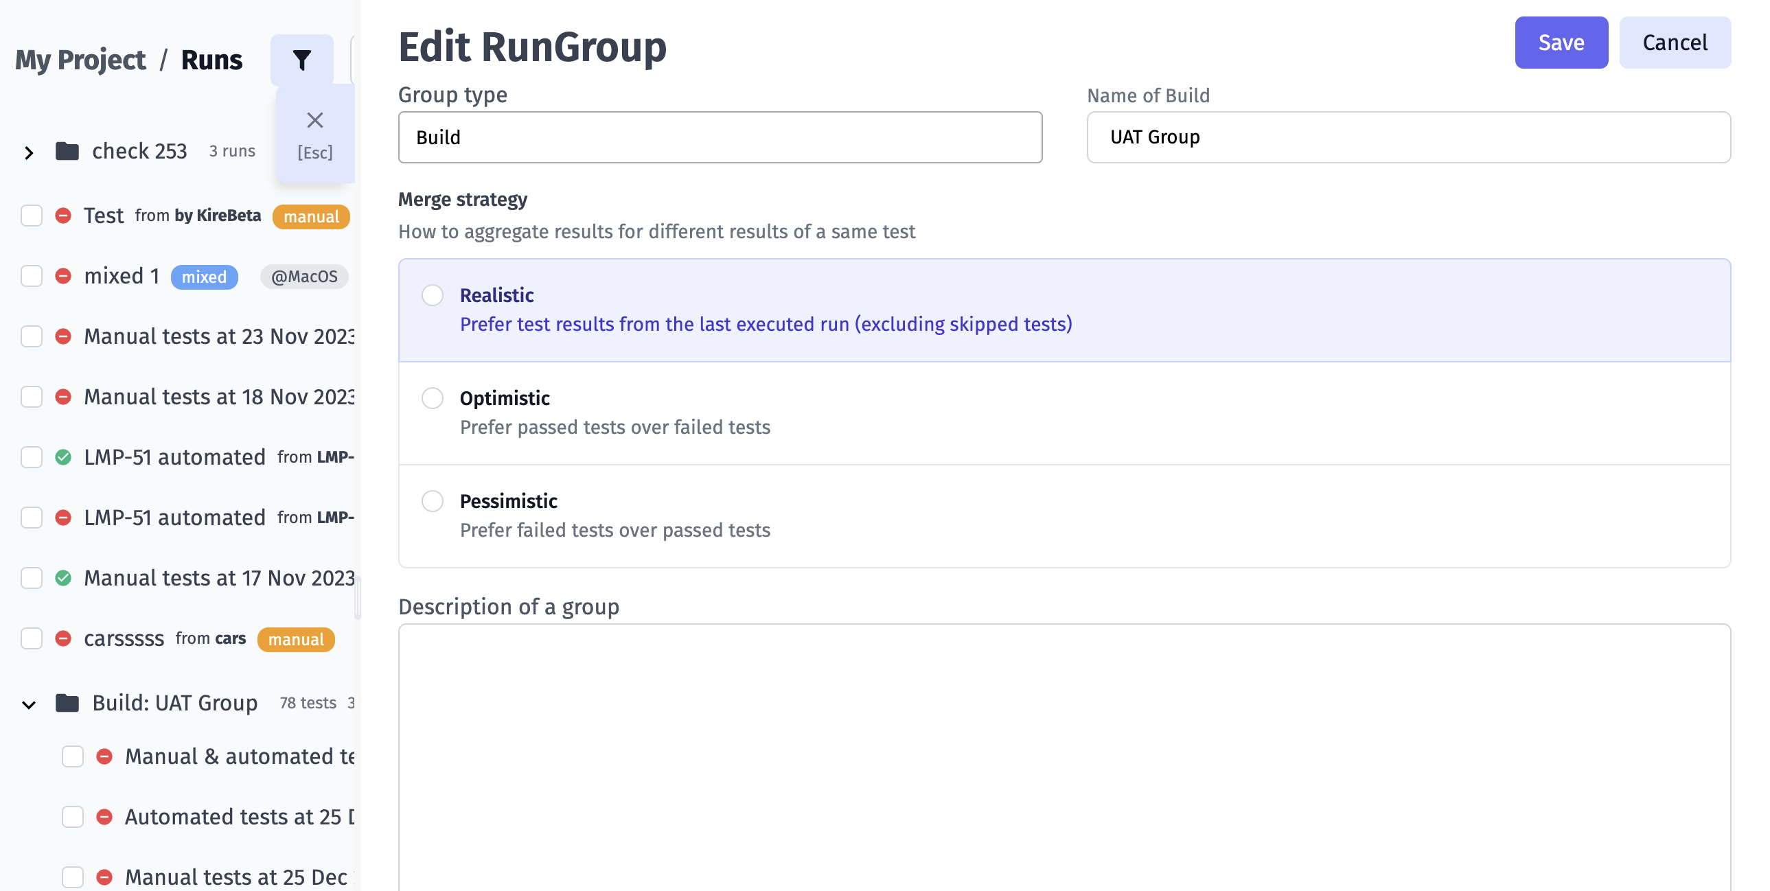1770x891 pixels.
Task: Select the Optimistic merge strategy
Action: click(x=432, y=398)
